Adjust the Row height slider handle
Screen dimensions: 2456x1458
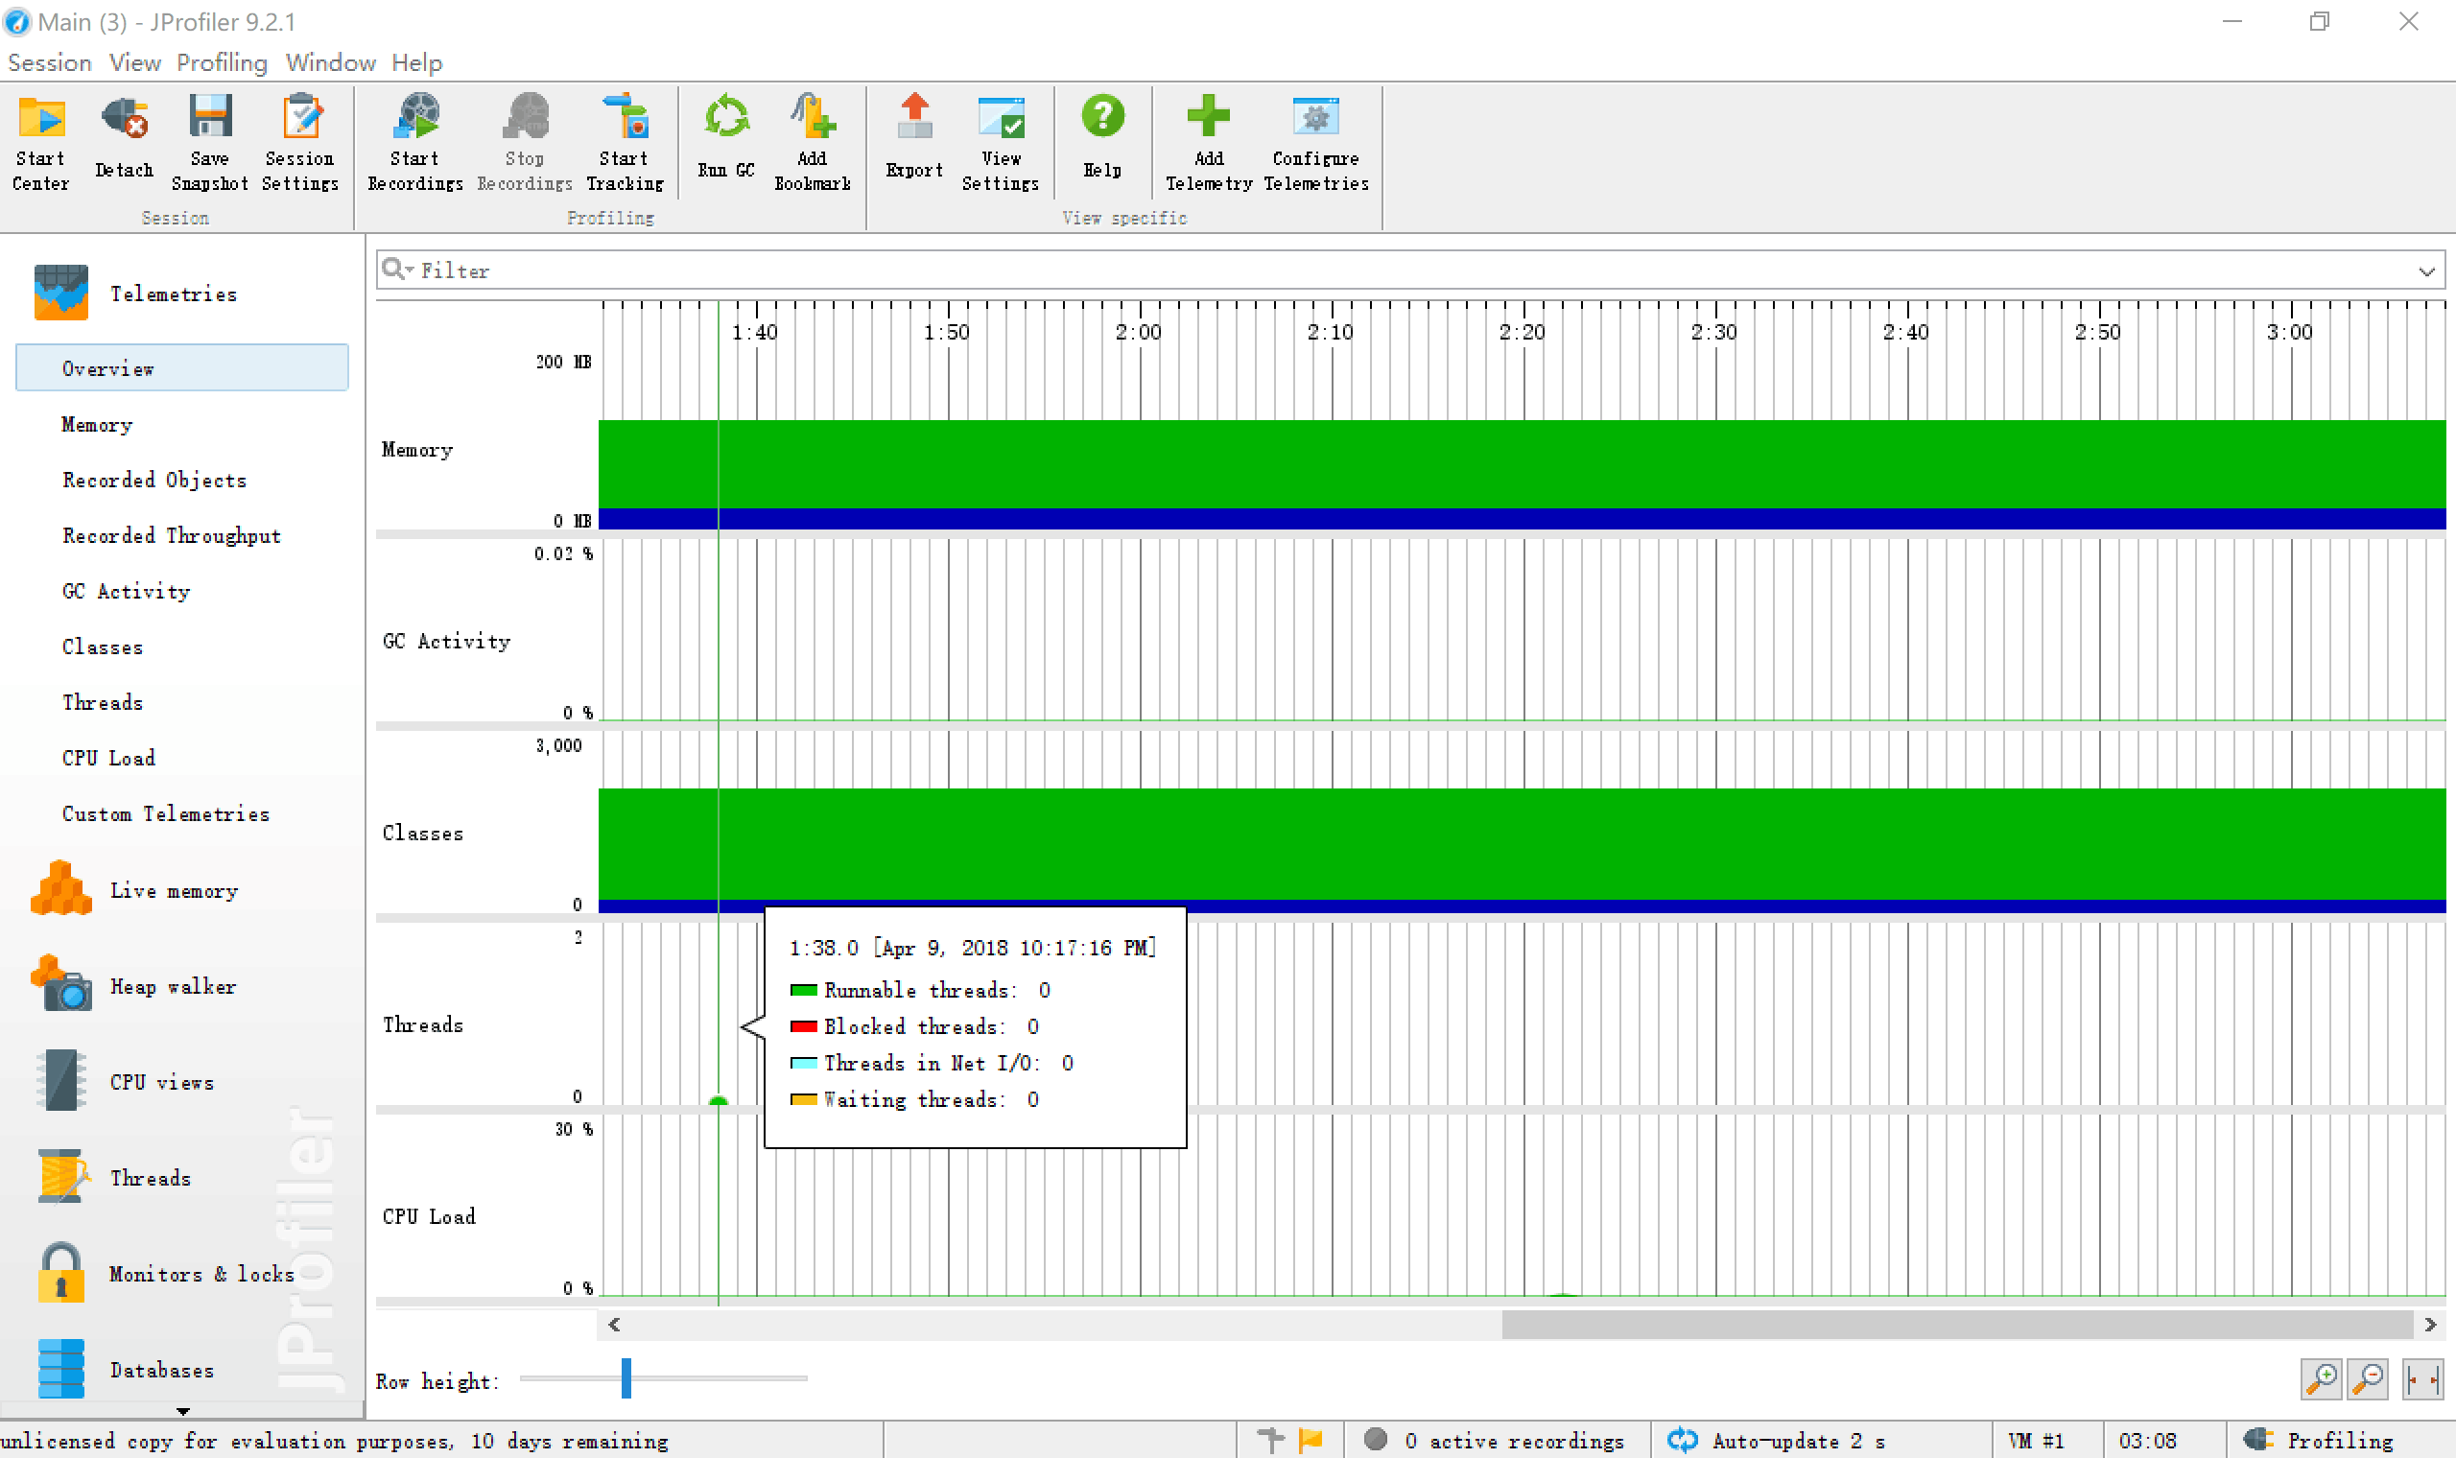click(x=626, y=1378)
